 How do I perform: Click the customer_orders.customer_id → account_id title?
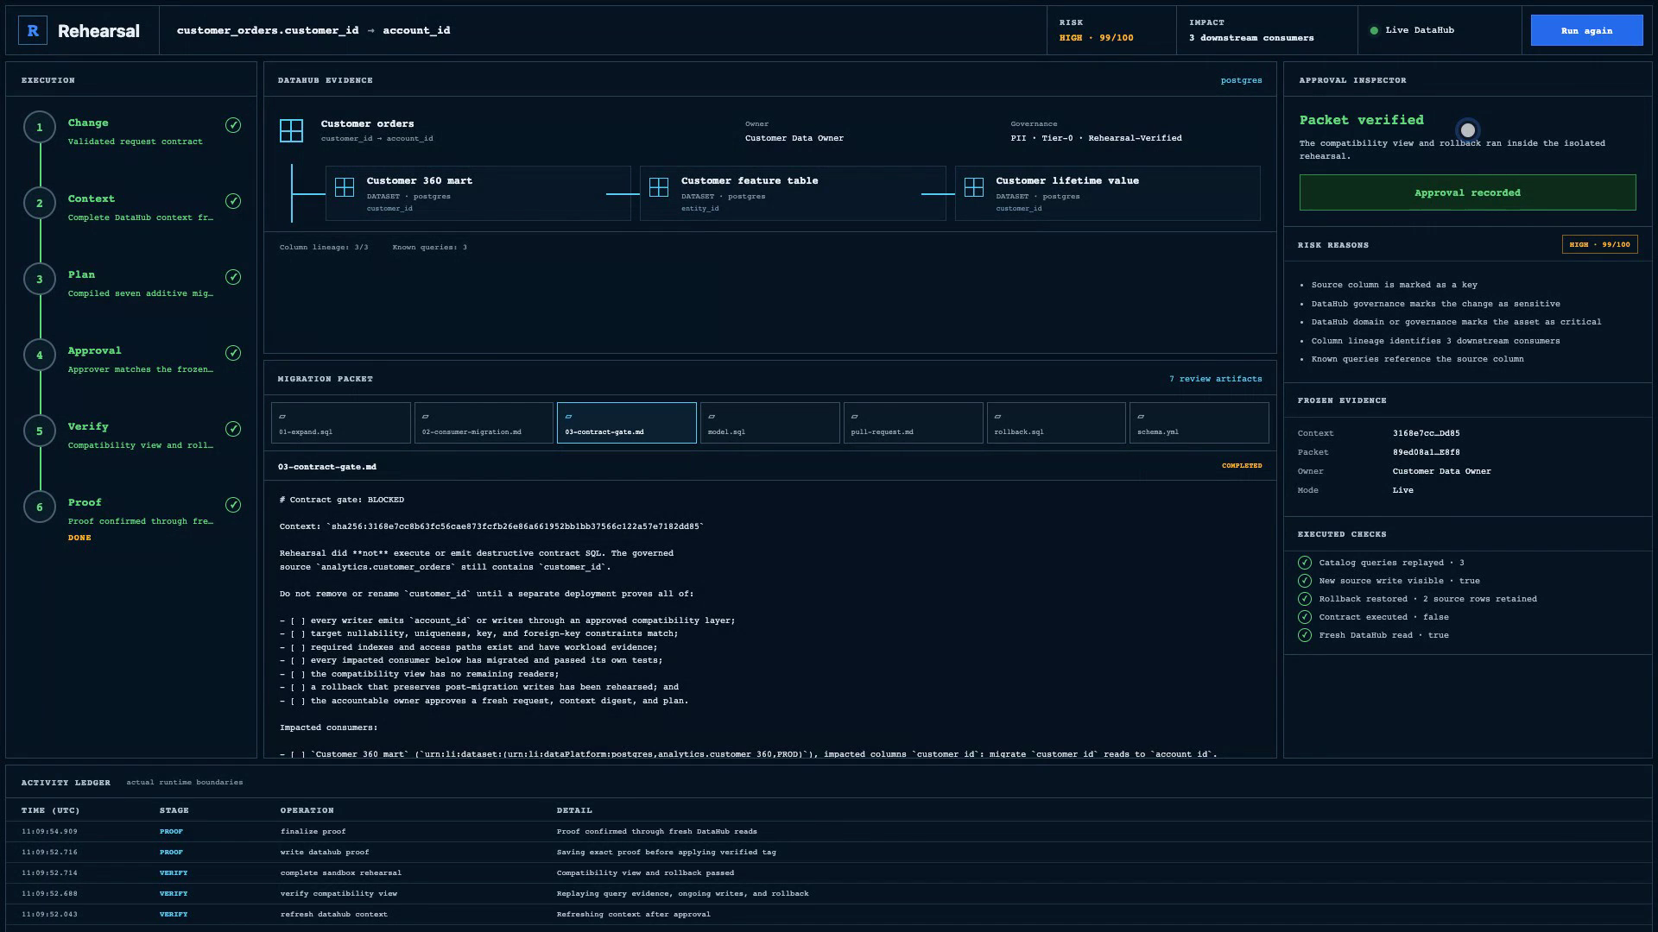pos(313,30)
